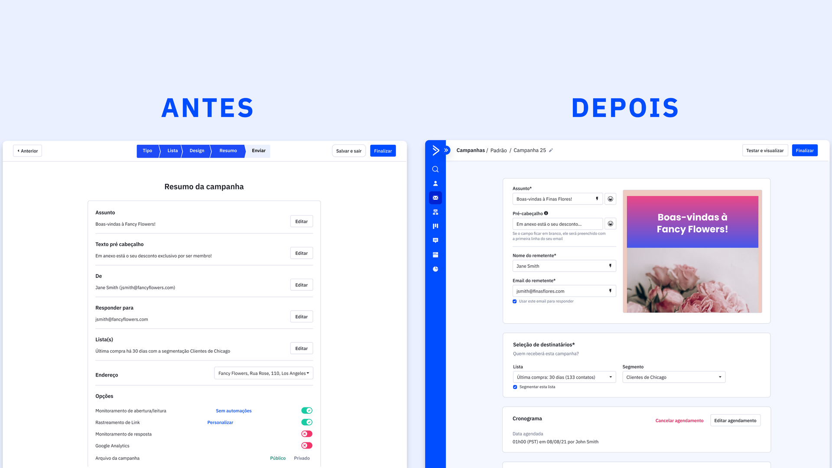Select the Campaigns envelope icon in sidebar
This screenshot has height=468, width=832.
click(x=435, y=198)
